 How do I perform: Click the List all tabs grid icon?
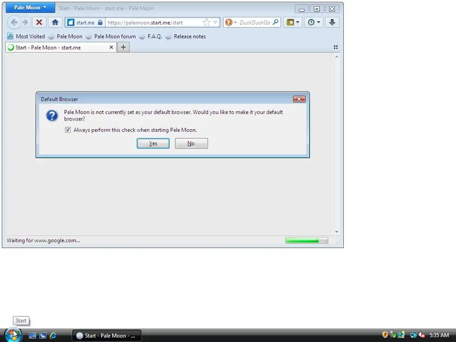coord(336,47)
